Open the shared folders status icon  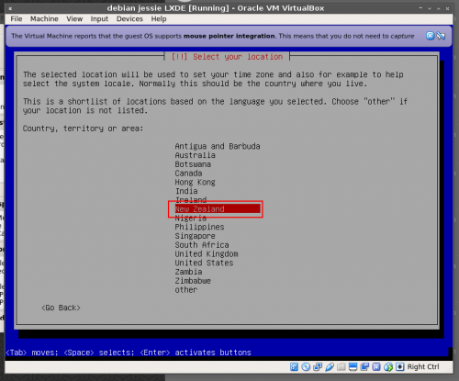341,366
